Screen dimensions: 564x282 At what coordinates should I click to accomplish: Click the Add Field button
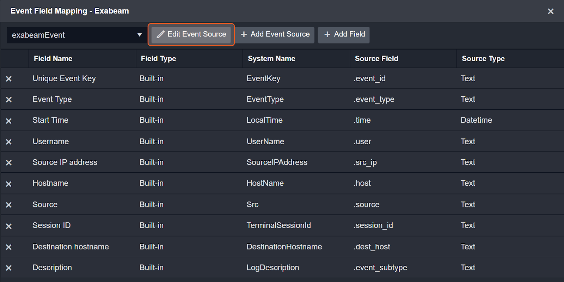tap(344, 34)
